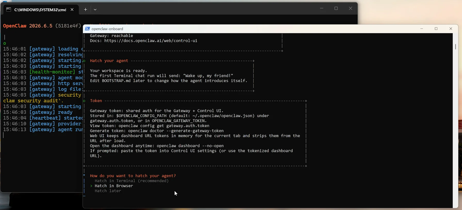Click 'Web UI keeps dashboard URL tokens' line
This screenshot has width=462, height=210.
coord(195,136)
